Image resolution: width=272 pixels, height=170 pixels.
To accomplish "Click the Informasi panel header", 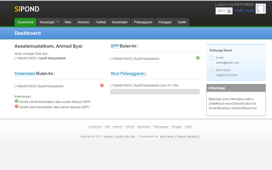I will pos(236,88).
